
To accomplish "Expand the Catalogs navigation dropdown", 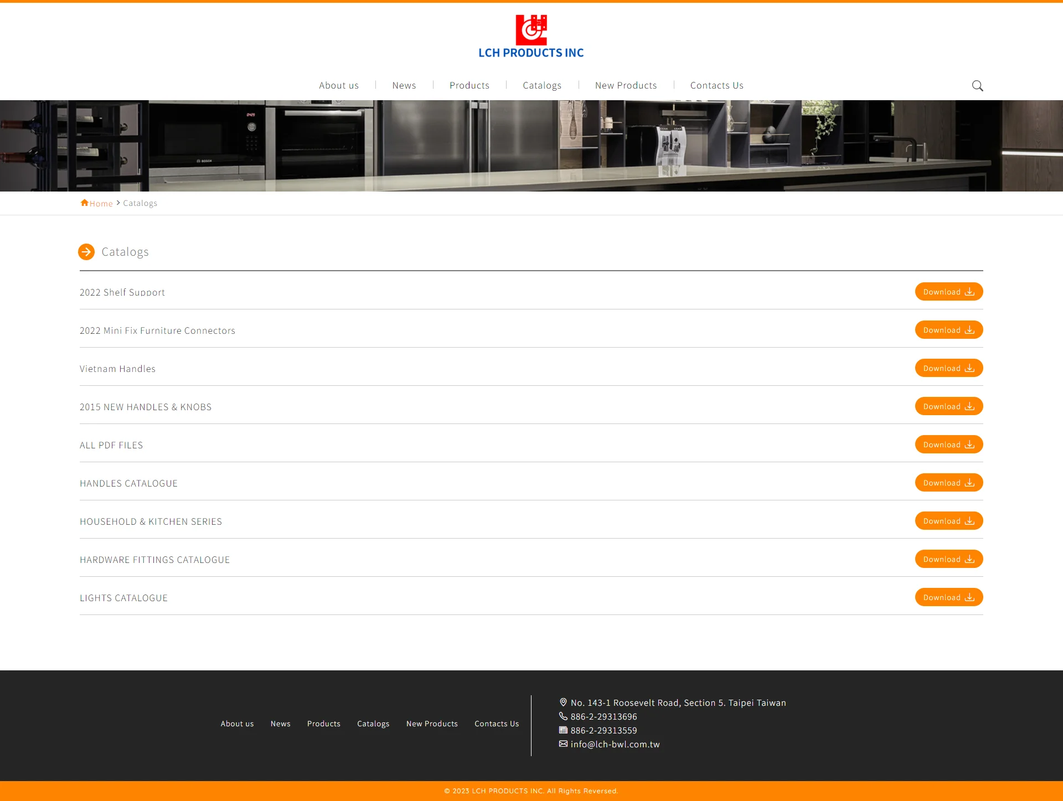I will [542, 84].
